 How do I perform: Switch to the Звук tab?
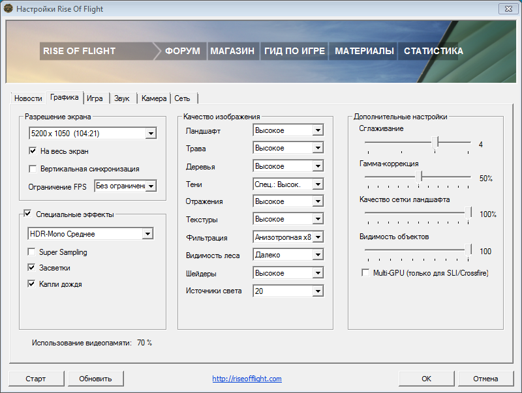[122, 98]
